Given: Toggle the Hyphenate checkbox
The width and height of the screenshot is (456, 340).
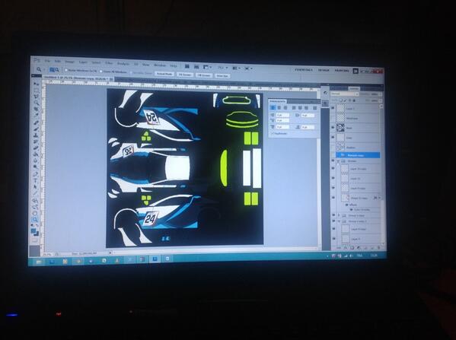Looking at the screenshot, I should click(x=273, y=133).
